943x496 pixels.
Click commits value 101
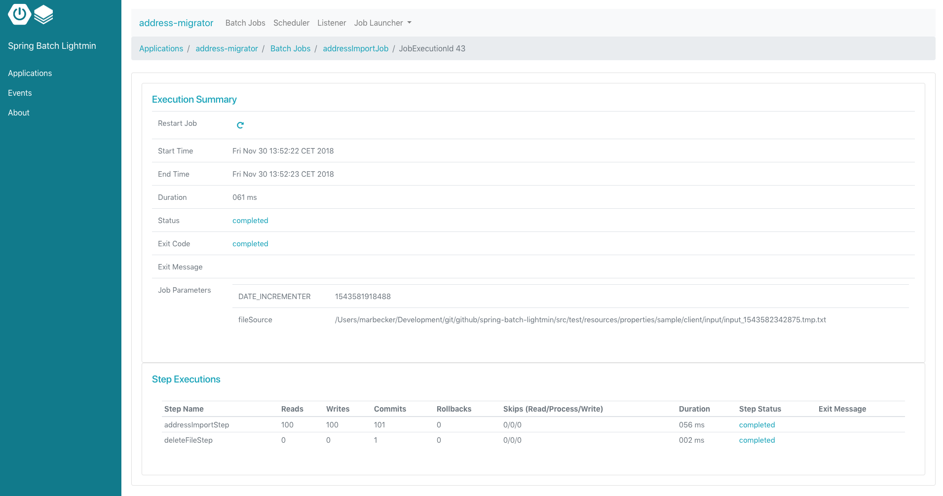(379, 425)
